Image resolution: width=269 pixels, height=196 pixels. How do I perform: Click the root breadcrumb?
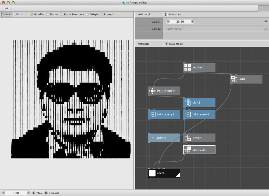coord(5,8)
